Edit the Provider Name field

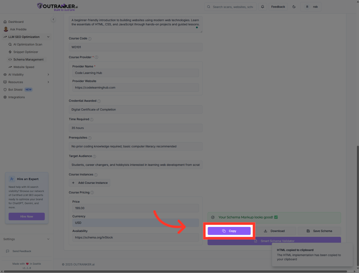(x=136, y=73)
